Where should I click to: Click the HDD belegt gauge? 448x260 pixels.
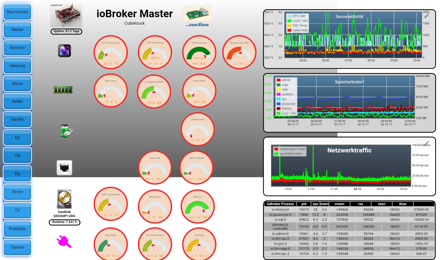[x=155, y=207]
